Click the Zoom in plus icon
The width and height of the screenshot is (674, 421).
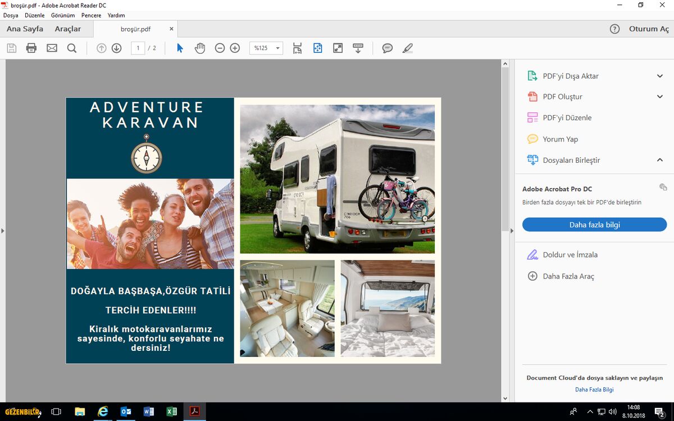(x=235, y=48)
